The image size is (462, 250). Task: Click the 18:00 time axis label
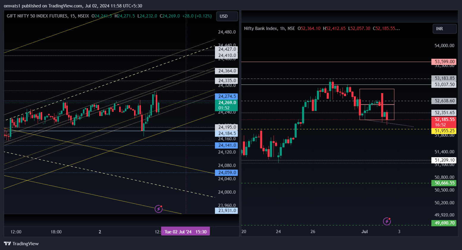(56, 232)
